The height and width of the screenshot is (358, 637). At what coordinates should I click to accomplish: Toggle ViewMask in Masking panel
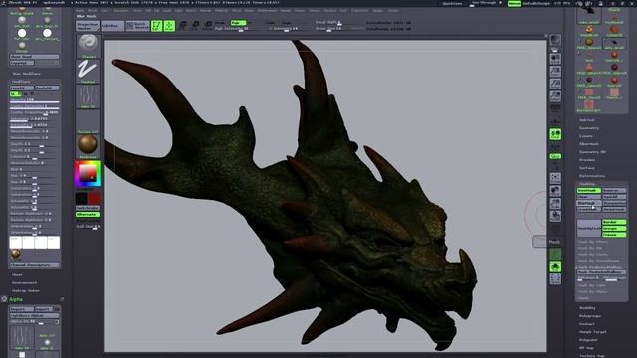pos(588,190)
